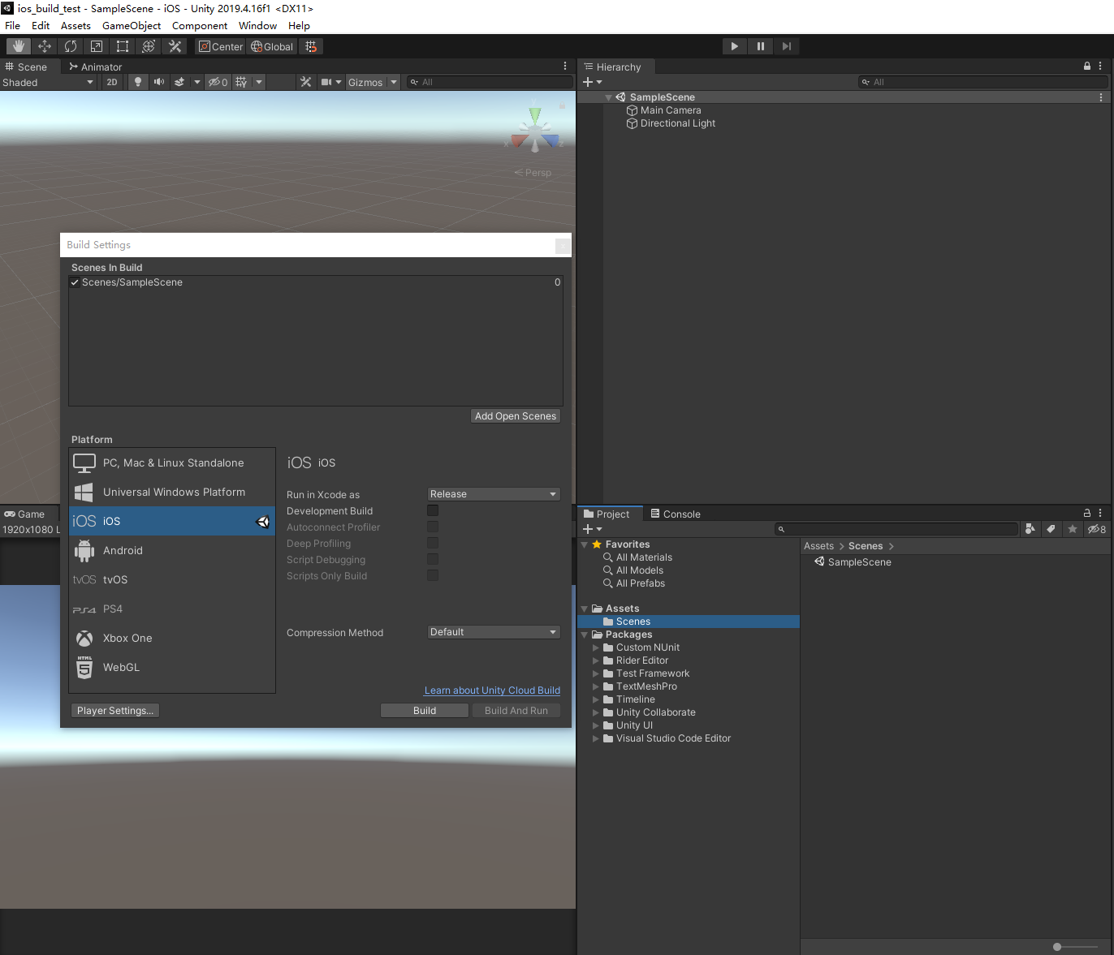Select the Rotate tool
The image size is (1114, 955).
click(71, 46)
